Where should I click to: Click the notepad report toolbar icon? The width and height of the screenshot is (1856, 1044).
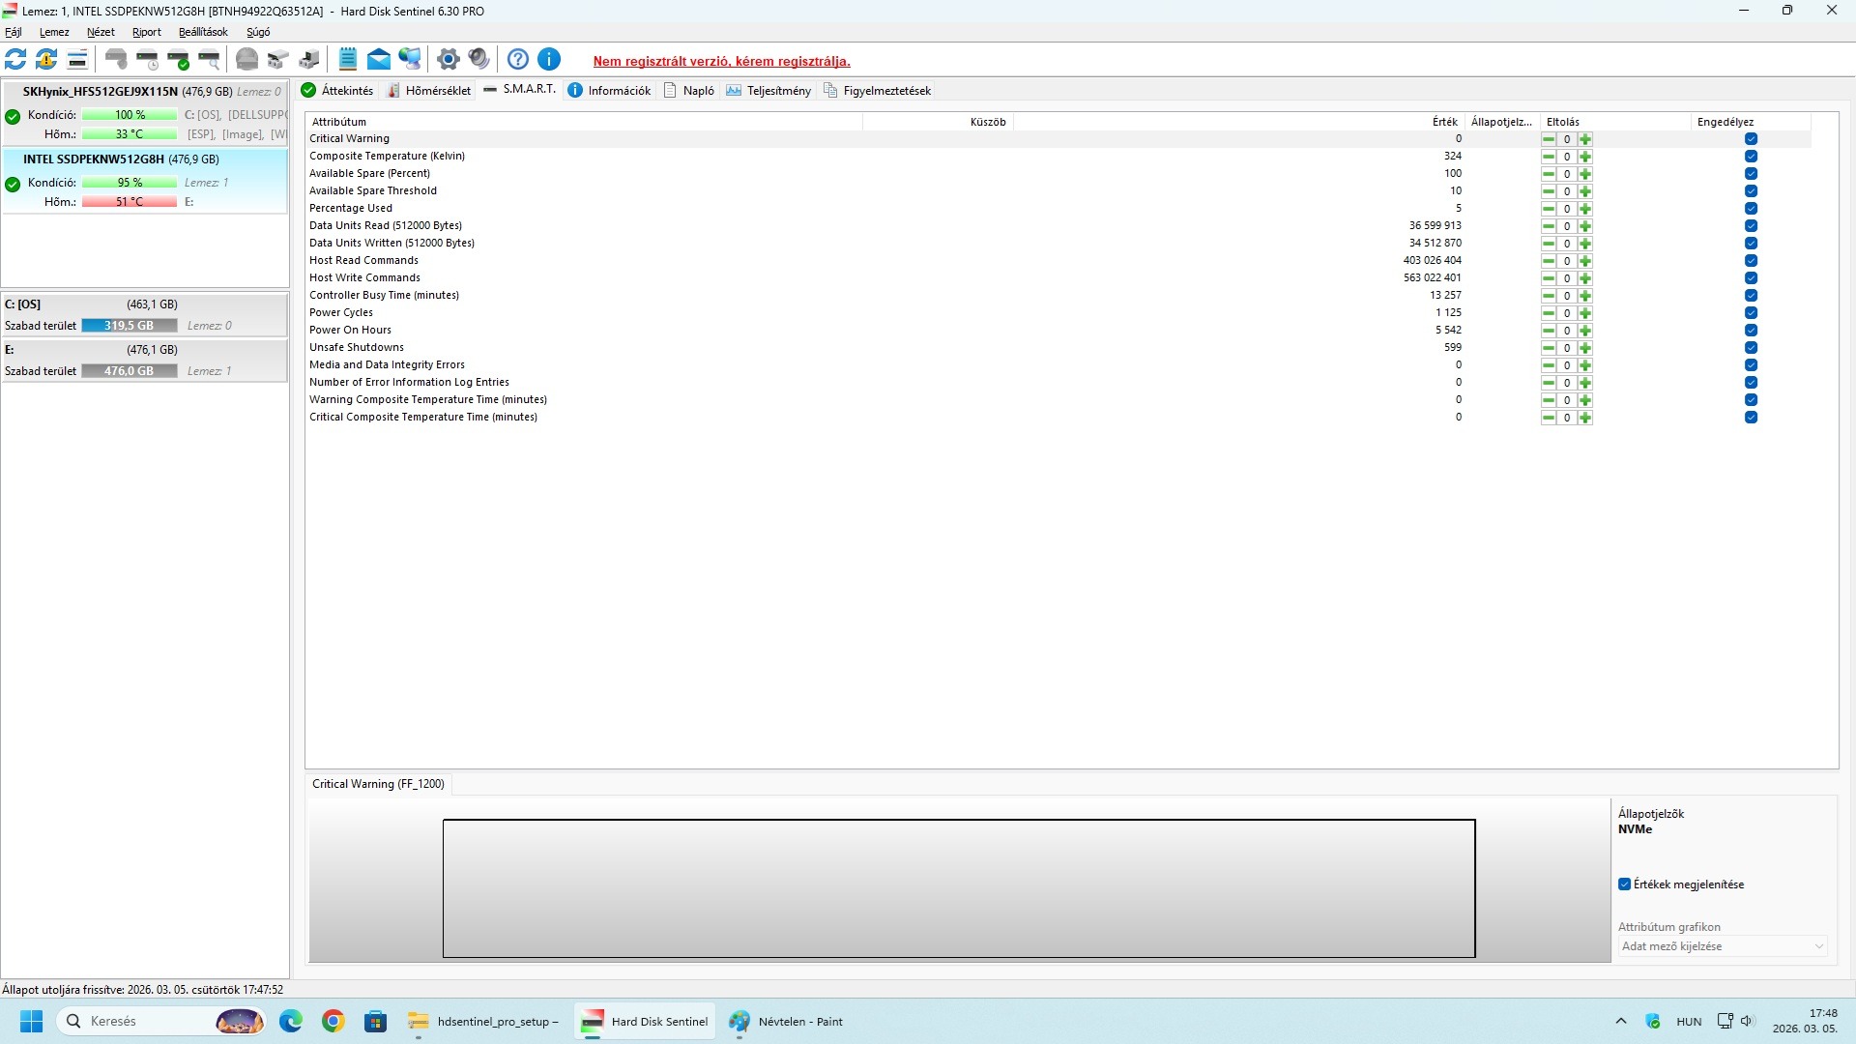point(348,60)
